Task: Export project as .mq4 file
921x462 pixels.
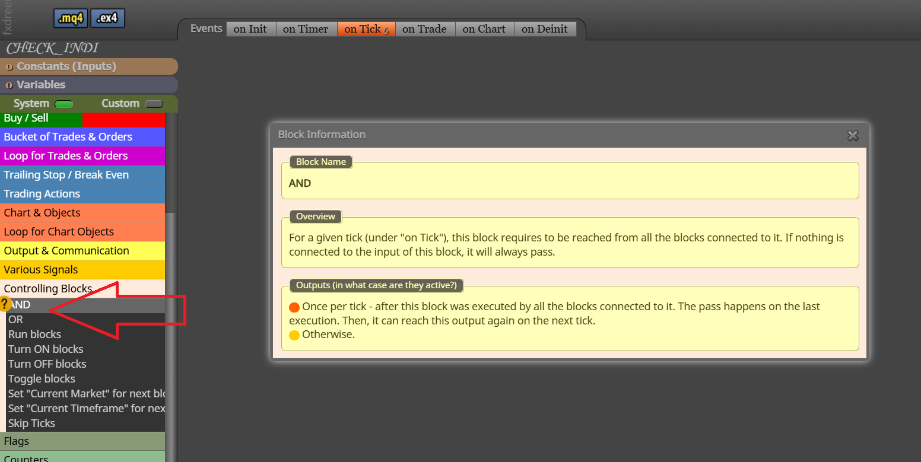Action: pos(71,18)
